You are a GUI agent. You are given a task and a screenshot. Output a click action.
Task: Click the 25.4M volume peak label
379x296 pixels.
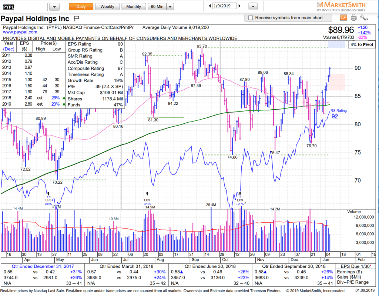coord(211,205)
